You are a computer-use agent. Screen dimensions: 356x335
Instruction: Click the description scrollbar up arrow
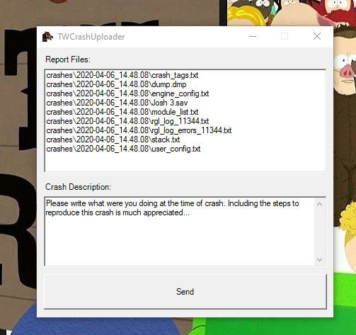(319, 204)
